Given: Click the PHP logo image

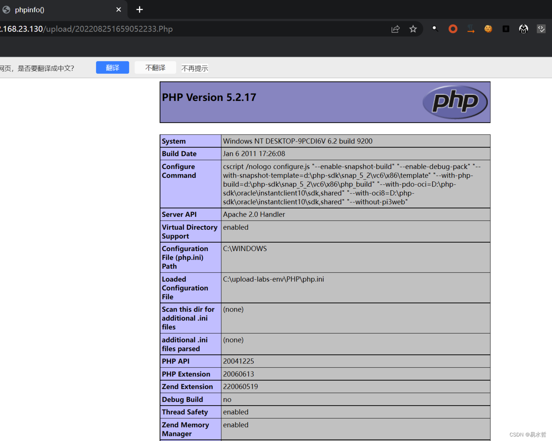Looking at the screenshot, I should pyautogui.click(x=455, y=102).
